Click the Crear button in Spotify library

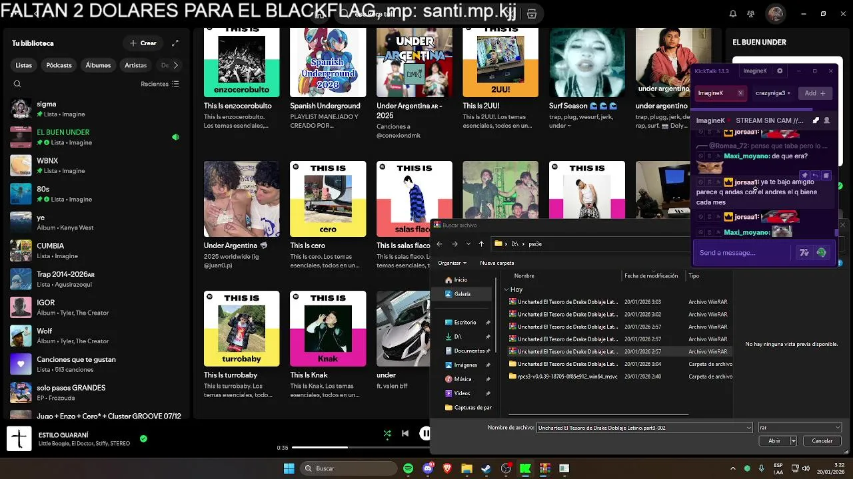(x=143, y=43)
